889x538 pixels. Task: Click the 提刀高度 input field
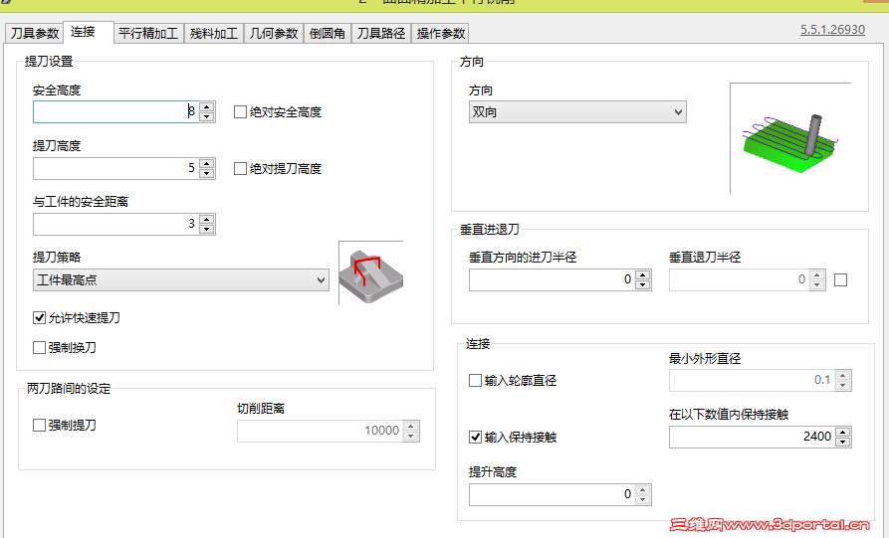(x=116, y=168)
